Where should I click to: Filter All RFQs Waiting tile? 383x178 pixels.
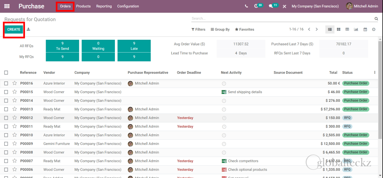98,46
